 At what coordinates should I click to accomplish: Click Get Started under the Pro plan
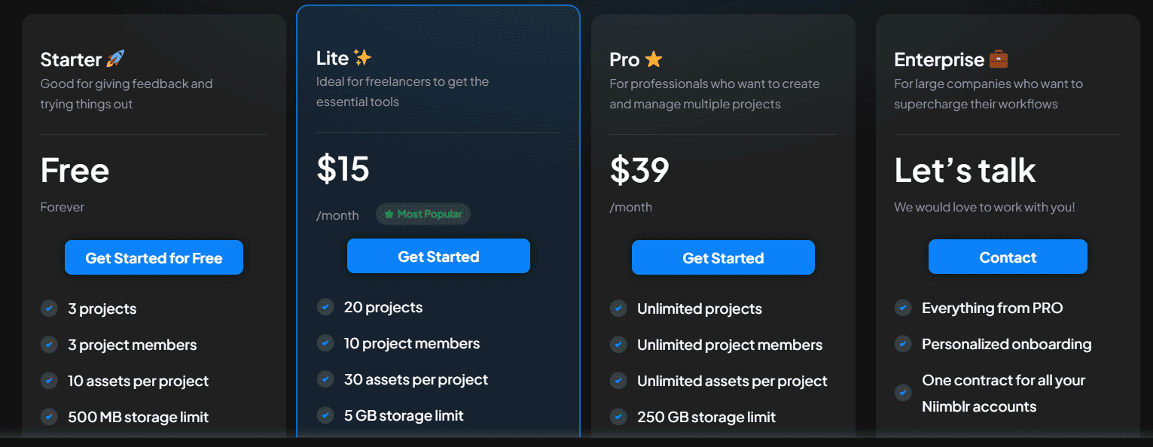[723, 257]
